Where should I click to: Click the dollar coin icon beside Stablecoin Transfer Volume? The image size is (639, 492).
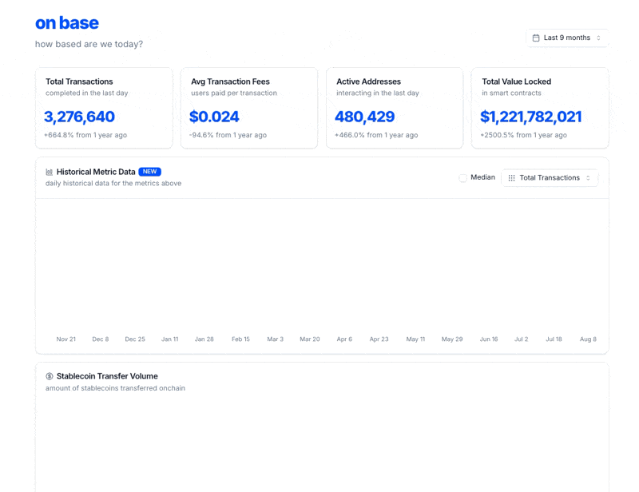50,376
